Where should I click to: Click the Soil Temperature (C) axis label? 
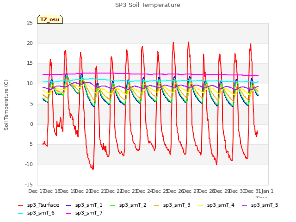tap(6, 105)
